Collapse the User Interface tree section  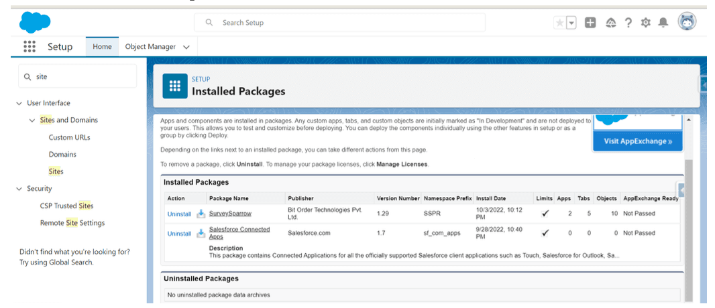[x=19, y=103]
